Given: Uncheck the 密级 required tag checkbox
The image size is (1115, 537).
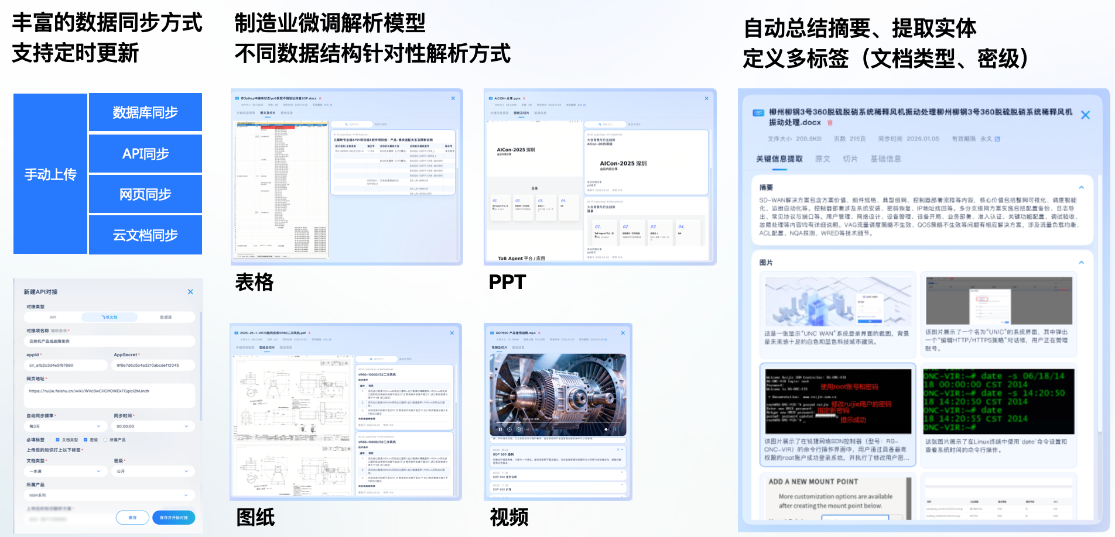Looking at the screenshot, I should point(86,440).
